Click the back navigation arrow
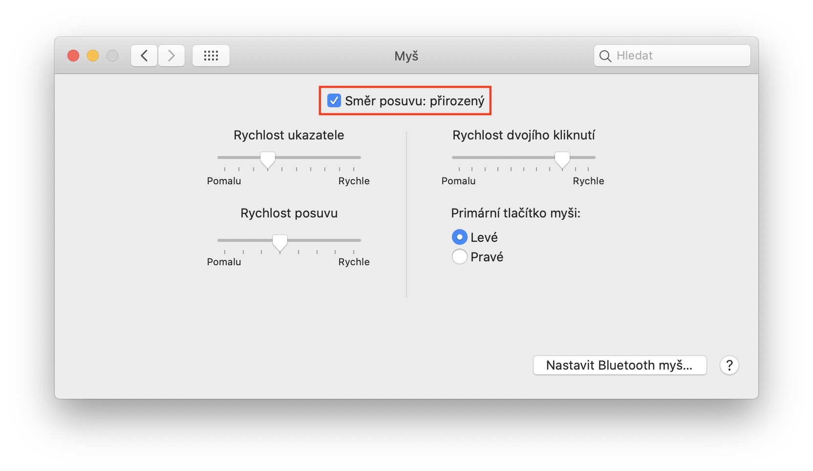813x471 pixels. 144,56
